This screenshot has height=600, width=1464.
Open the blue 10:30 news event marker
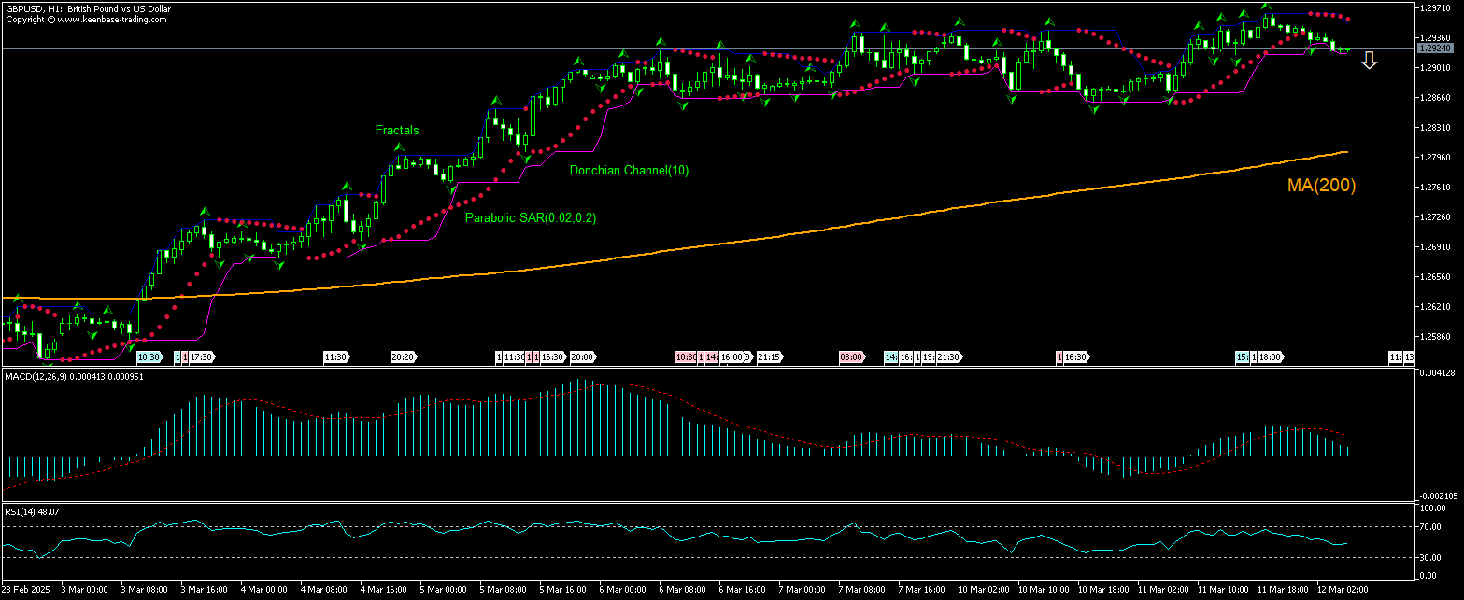[149, 357]
